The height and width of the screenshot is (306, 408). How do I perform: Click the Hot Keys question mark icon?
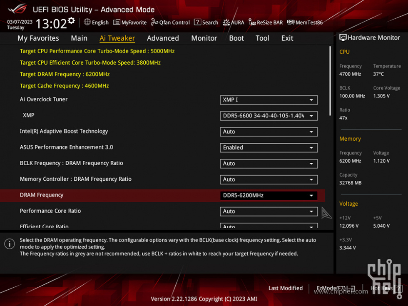398,288
